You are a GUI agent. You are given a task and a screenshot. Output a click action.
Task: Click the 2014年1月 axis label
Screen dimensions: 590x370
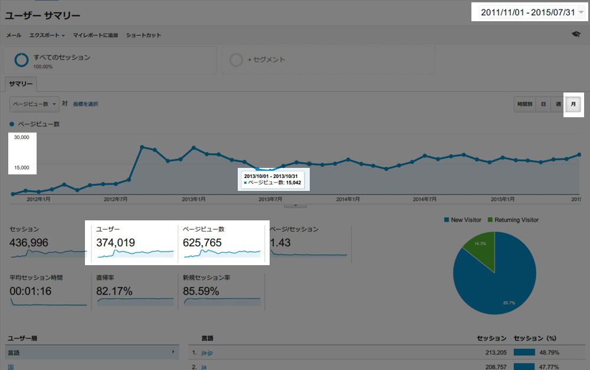point(348,199)
